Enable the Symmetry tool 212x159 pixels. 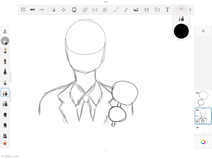95,10
